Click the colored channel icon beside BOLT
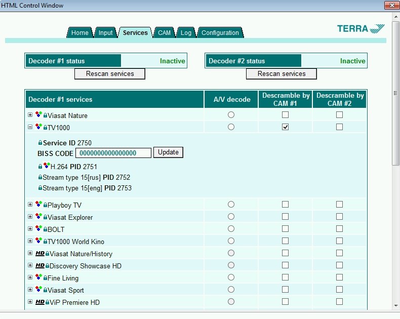Image resolution: width=400 pixels, height=319 pixels. point(38,228)
